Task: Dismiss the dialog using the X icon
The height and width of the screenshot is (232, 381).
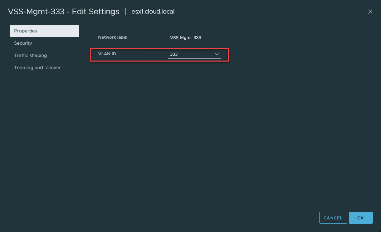Action: click(x=370, y=11)
